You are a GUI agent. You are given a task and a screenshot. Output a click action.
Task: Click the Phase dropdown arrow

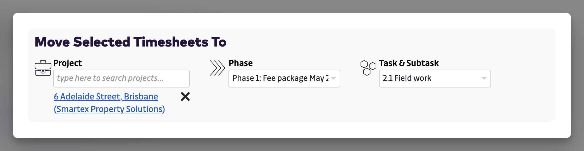[x=333, y=78]
